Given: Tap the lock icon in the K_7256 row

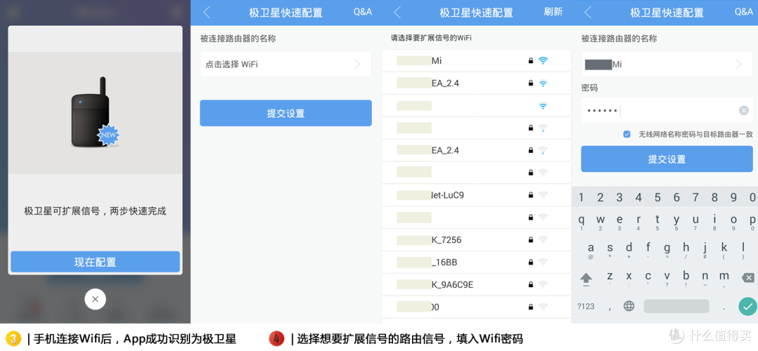Looking at the screenshot, I should pyautogui.click(x=531, y=240).
